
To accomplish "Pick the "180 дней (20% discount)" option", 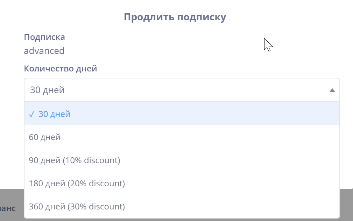I will click(76, 183).
